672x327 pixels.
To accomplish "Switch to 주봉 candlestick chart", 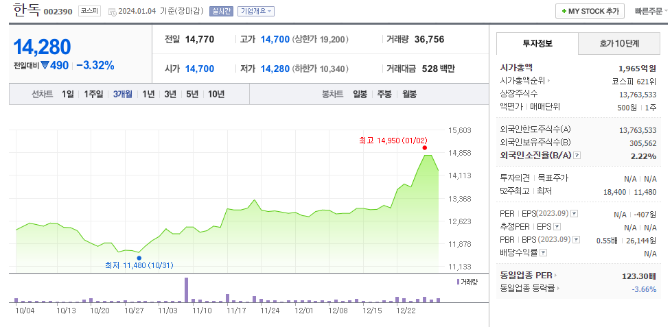I will (384, 94).
